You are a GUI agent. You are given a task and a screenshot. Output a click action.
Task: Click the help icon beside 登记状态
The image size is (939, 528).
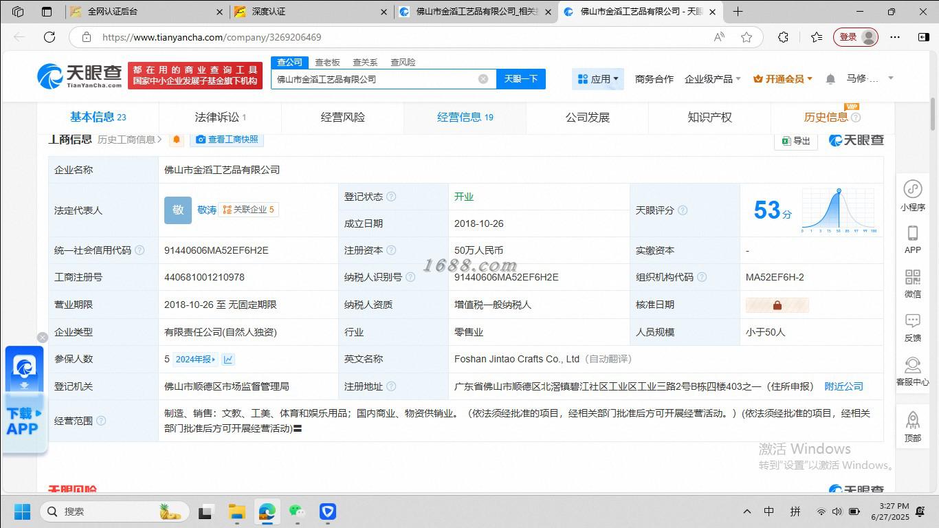391,197
